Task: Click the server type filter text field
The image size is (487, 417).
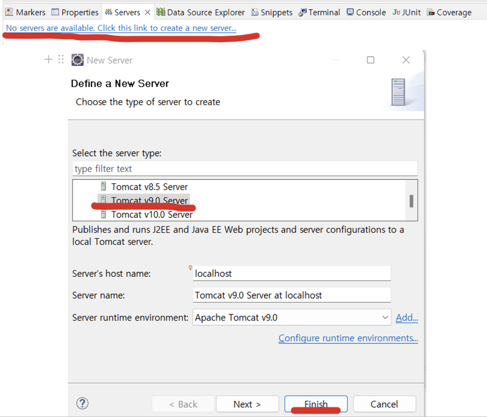Action: (x=245, y=169)
